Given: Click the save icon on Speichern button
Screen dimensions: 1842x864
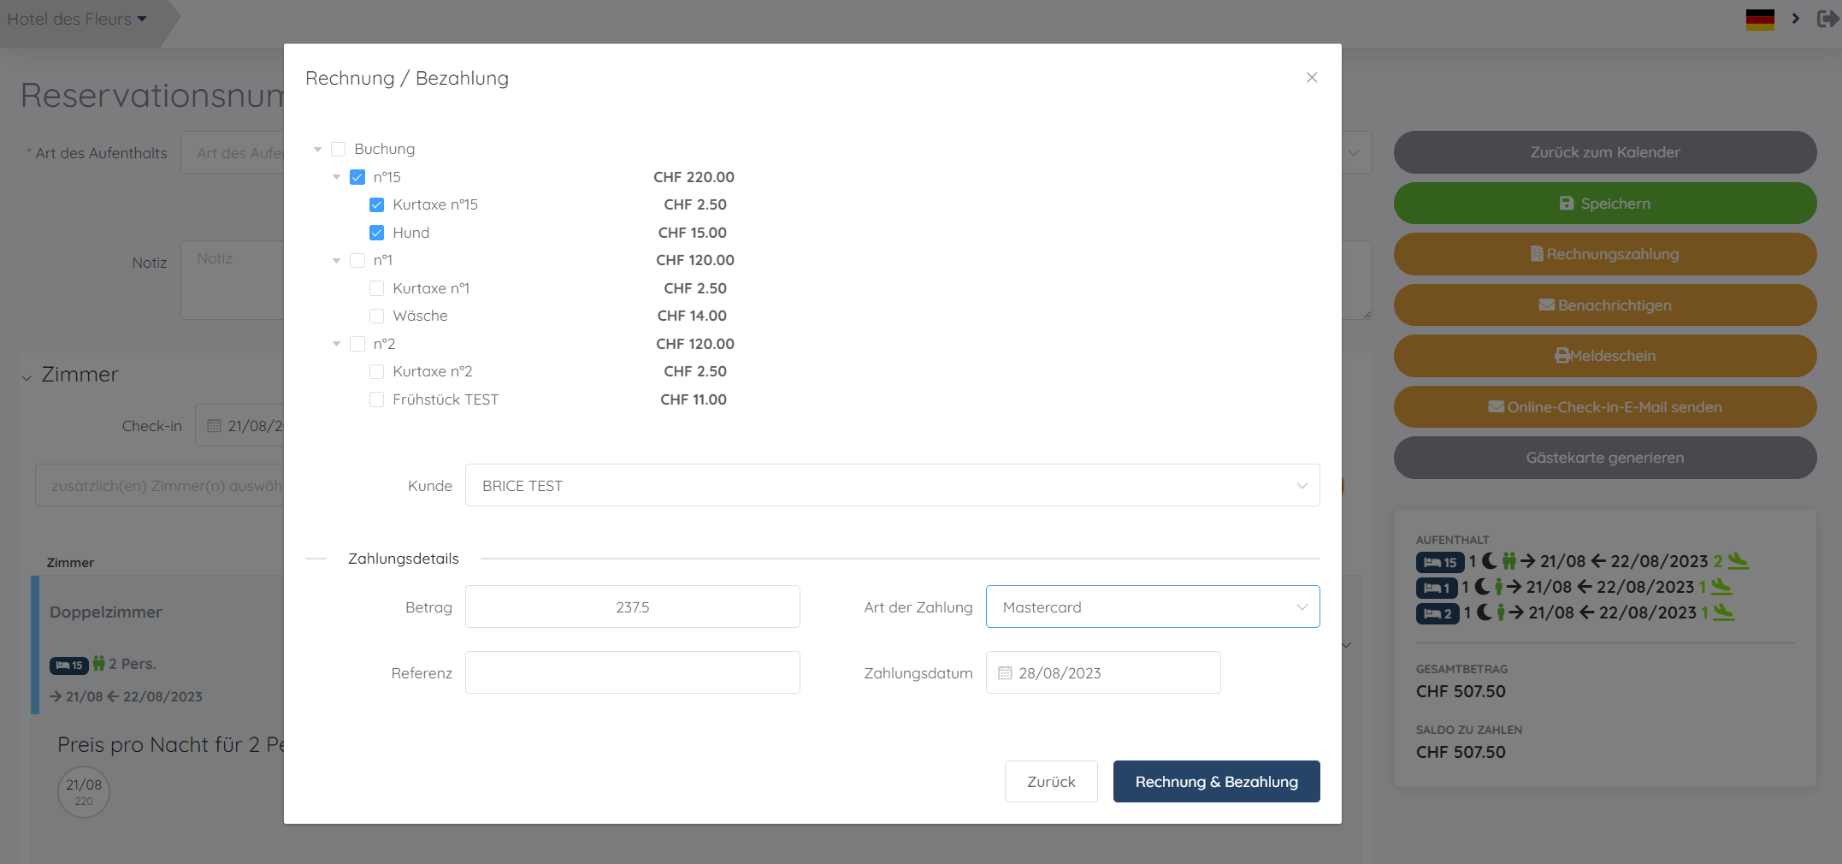Looking at the screenshot, I should pyautogui.click(x=1566, y=204).
